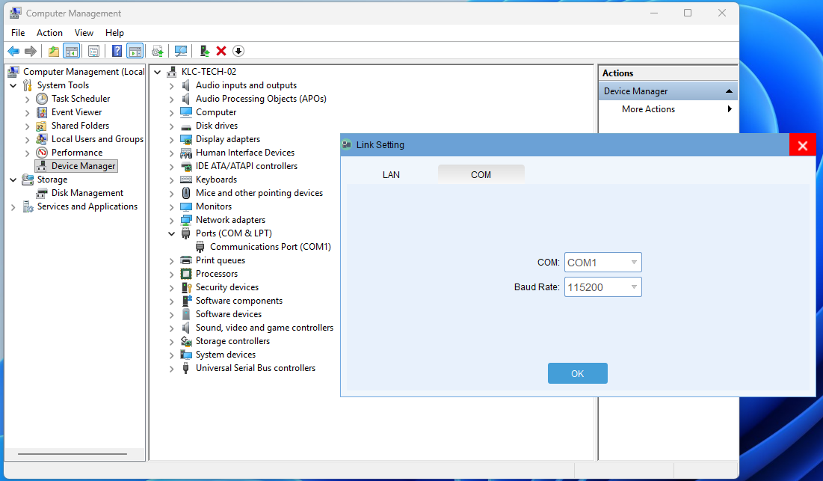This screenshot has width=823, height=481.
Task: Select Communications Port (COM1)
Action: [x=271, y=247]
